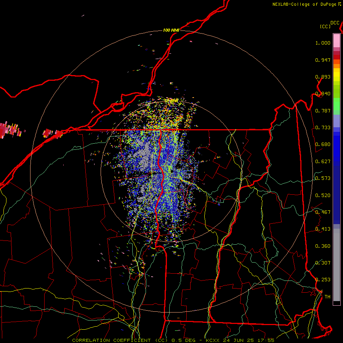The width and height of the screenshot is (343, 343).
Task: Click the 0.627 scale value
Action: tap(323, 162)
